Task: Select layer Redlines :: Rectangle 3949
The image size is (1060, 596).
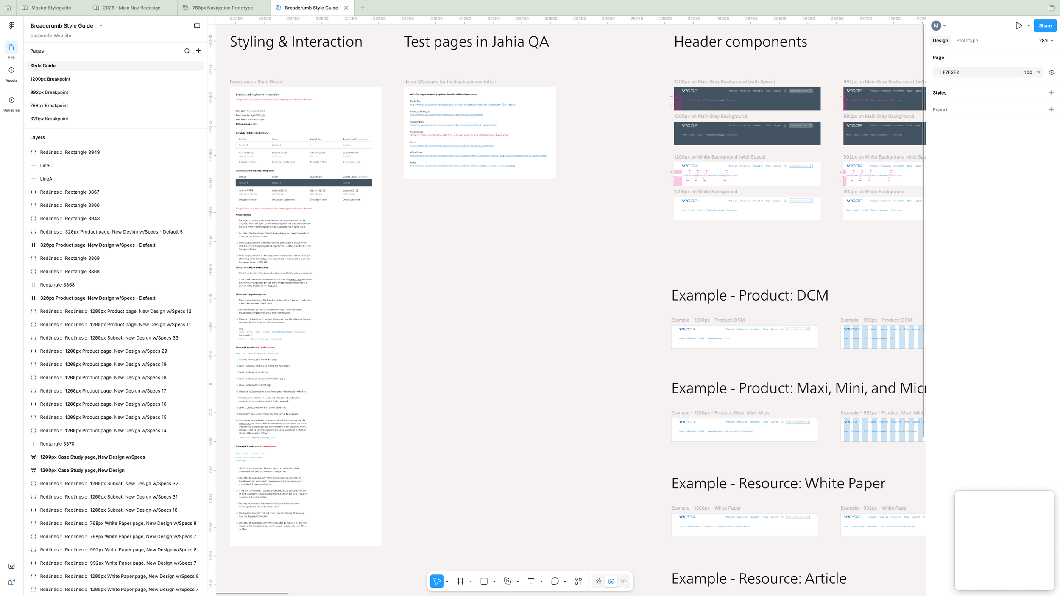Action: [115, 152]
